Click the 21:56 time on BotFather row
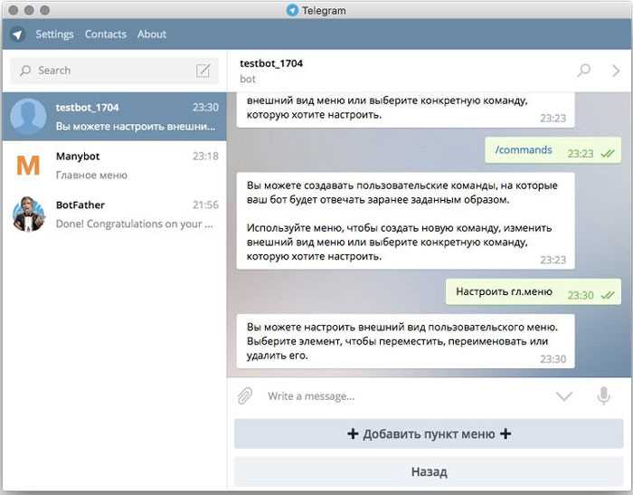 [x=205, y=205]
